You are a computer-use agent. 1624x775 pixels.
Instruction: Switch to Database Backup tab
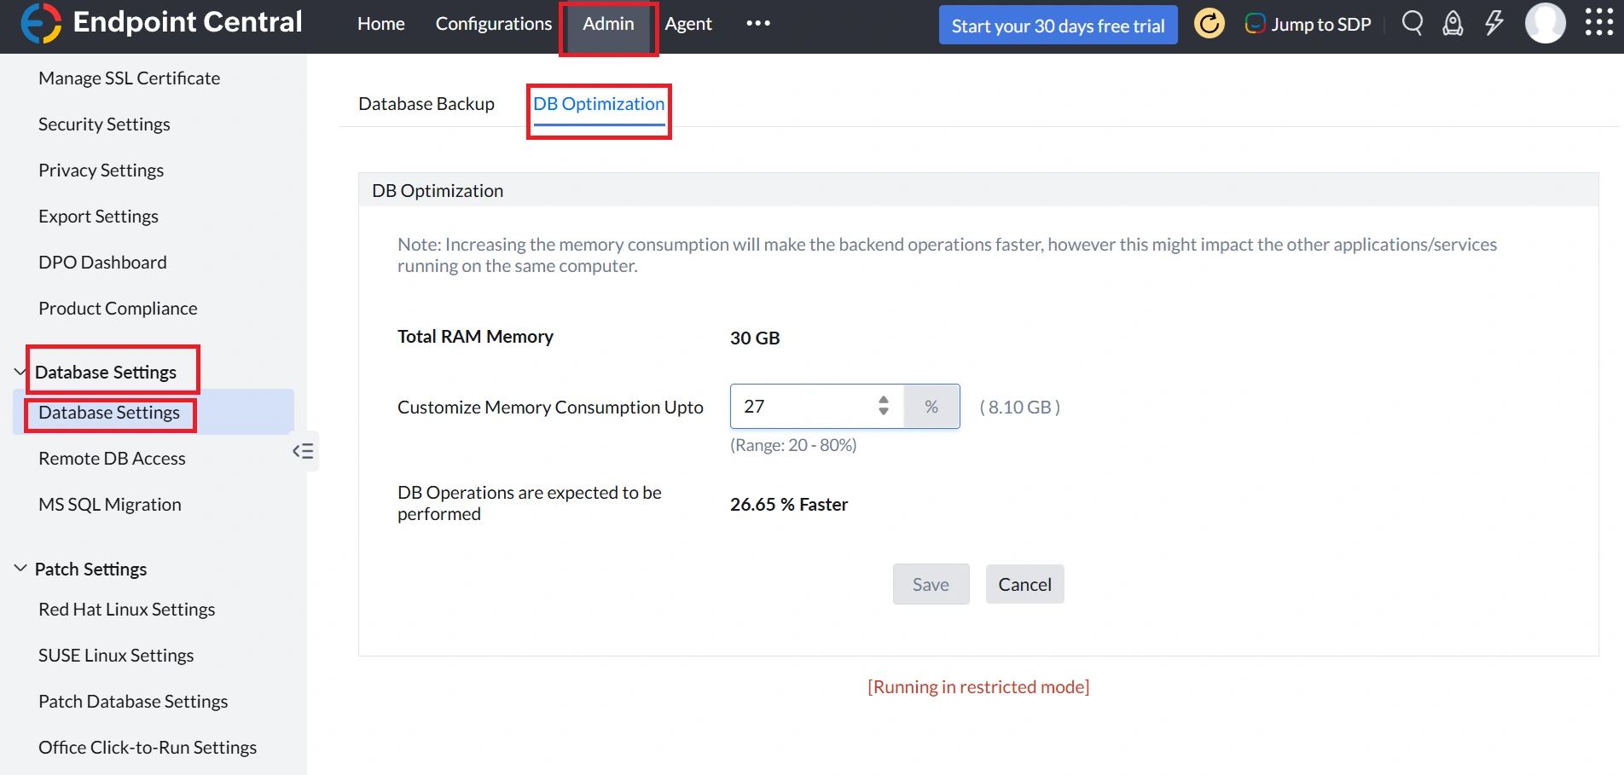pyautogui.click(x=426, y=104)
